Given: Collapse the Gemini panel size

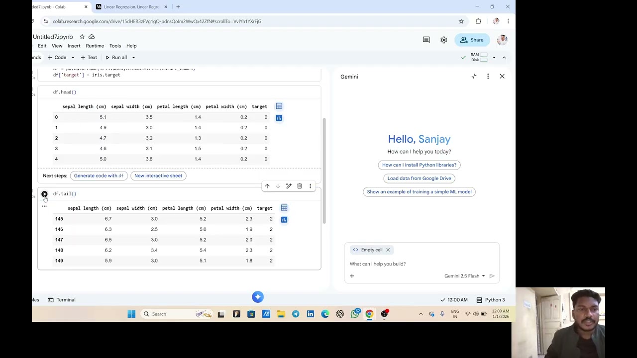Looking at the screenshot, I should coord(474,76).
